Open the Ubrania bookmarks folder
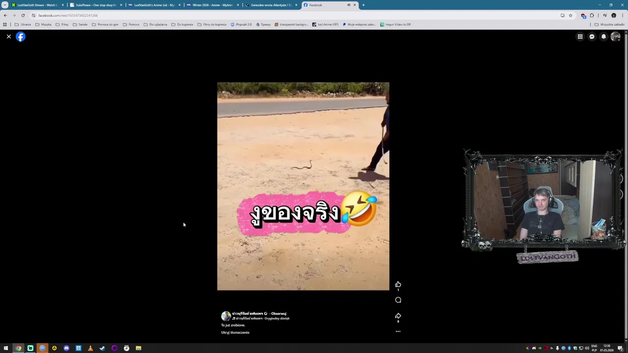Image resolution: width=628 pixels, height=353 pixels. point(23,25)
